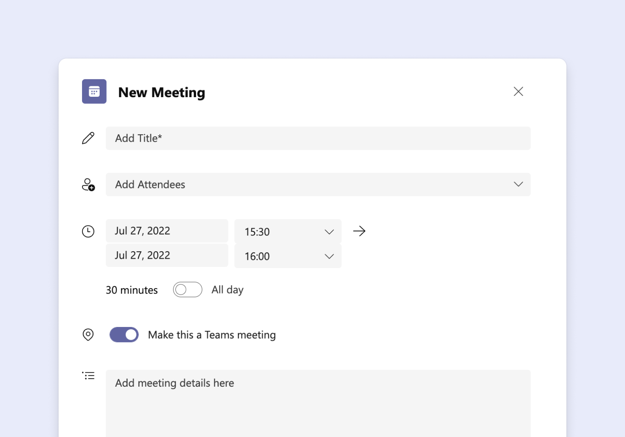Click Make this a Teams meeting label
The width and height of the screenshot is (625, 437).
[x=211, y=335]
